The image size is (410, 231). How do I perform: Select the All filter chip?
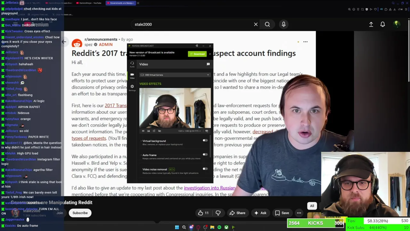[312, 206]
